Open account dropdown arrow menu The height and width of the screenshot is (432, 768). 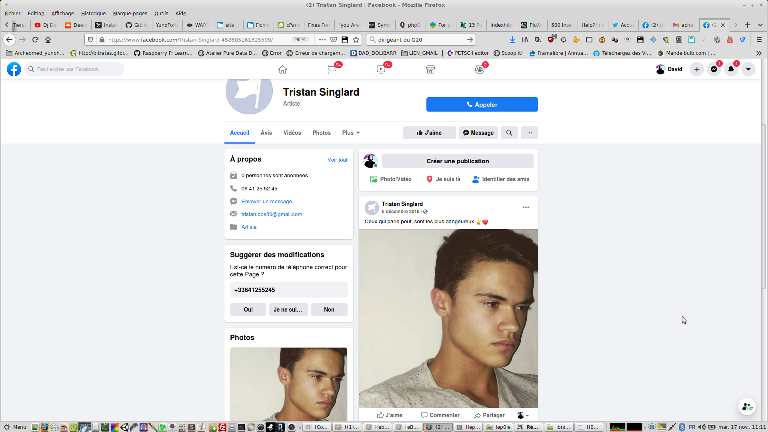(748, 69)
